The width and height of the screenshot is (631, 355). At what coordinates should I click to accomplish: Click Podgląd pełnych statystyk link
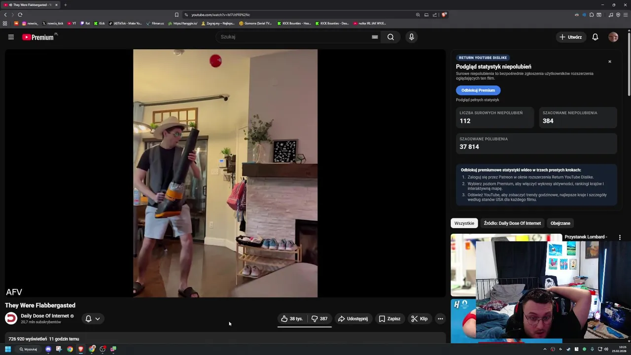477,100
